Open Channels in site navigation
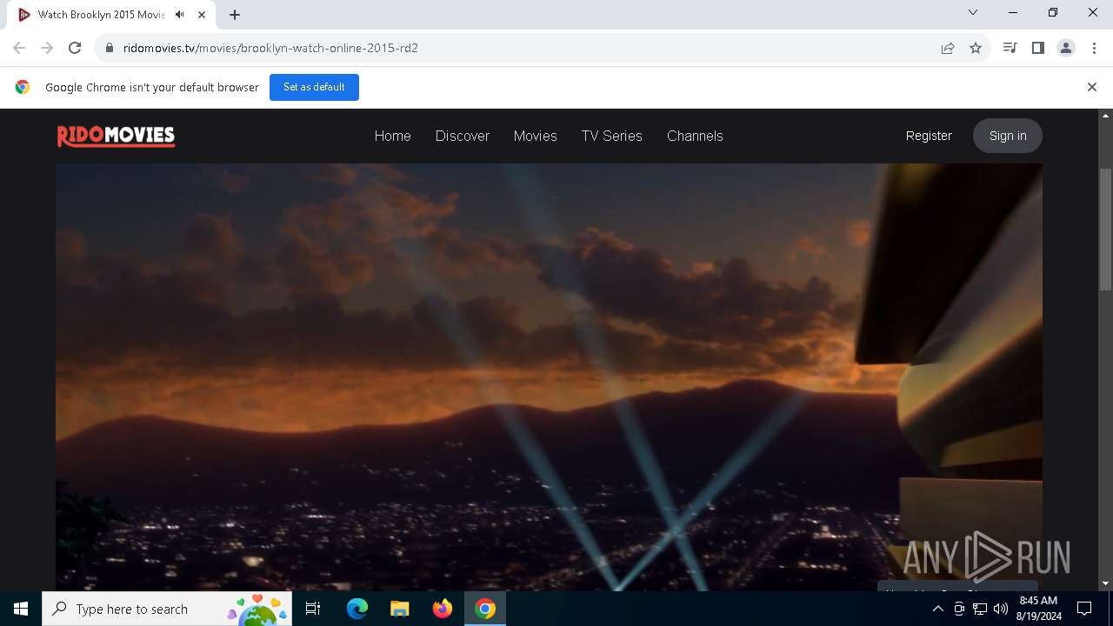The width and height of the screenshot is (1113, 626). tap(695, 136)
